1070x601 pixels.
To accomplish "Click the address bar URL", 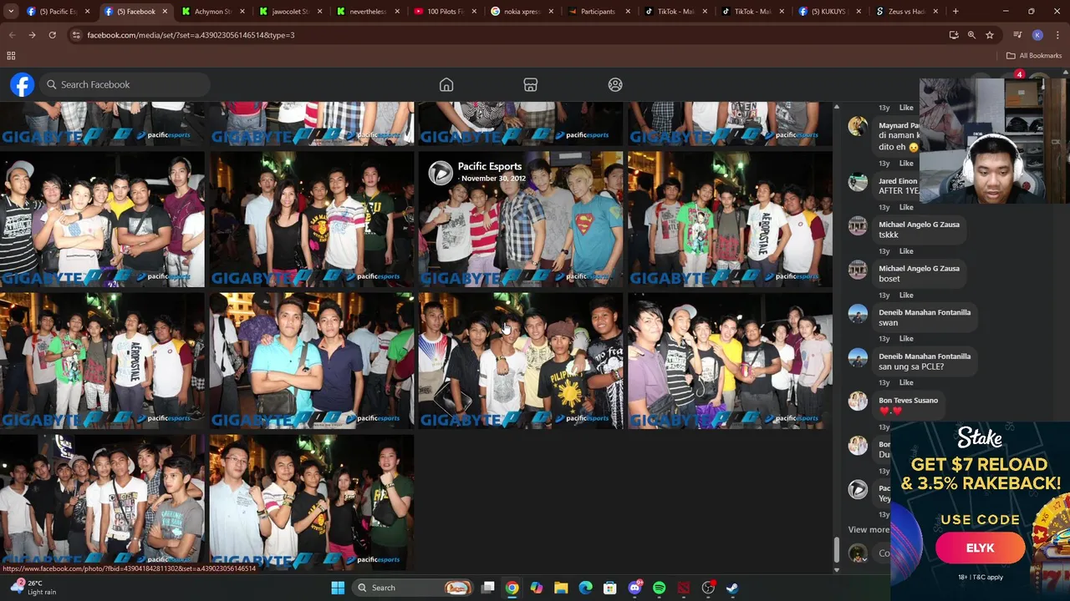I will tap(191, 35).
